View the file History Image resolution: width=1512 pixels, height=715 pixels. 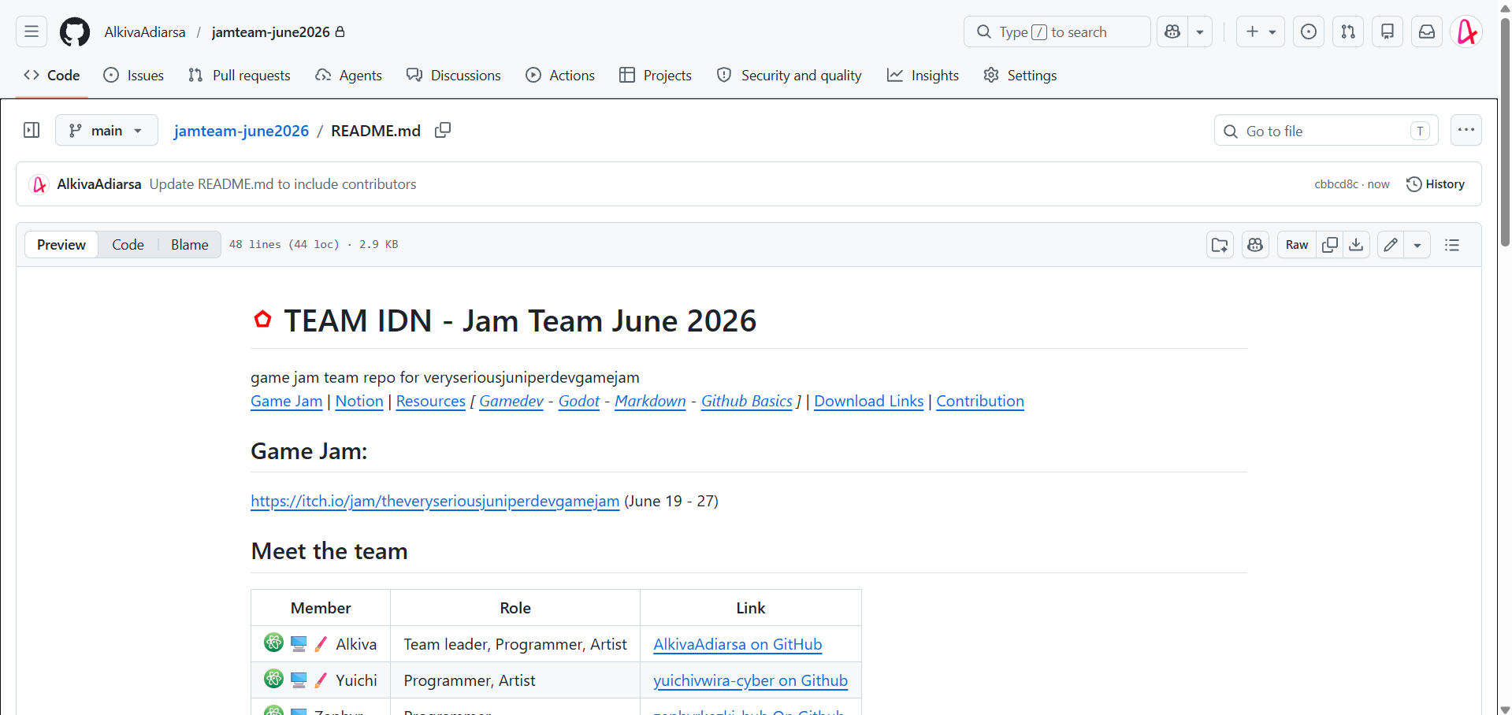[1436, 184]
